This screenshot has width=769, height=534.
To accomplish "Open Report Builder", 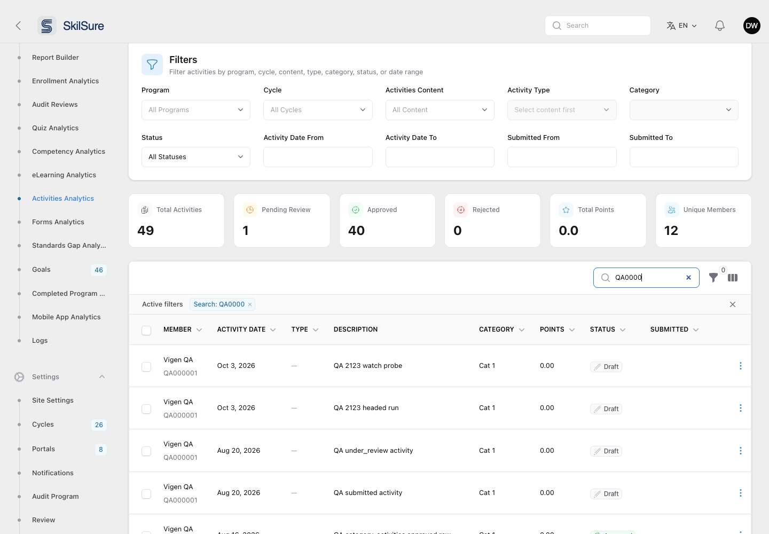I will coord(56,58).
